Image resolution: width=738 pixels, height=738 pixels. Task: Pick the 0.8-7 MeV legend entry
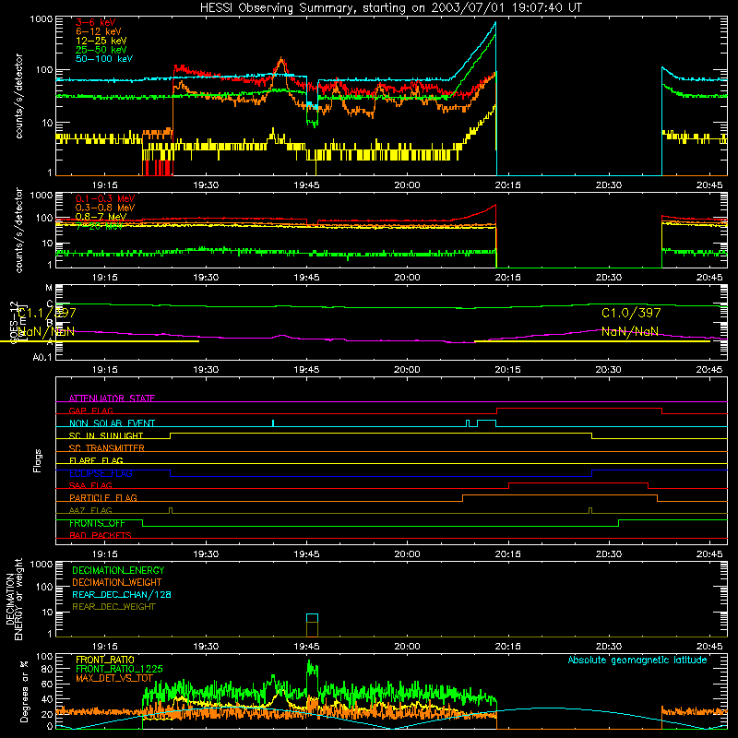coord(101,217)
